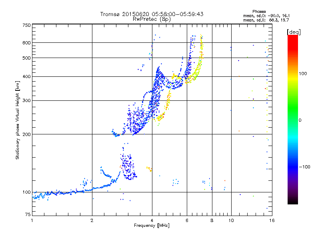
Task: Click the x-axis tick label '10'
Action: (x=231, y=220)
